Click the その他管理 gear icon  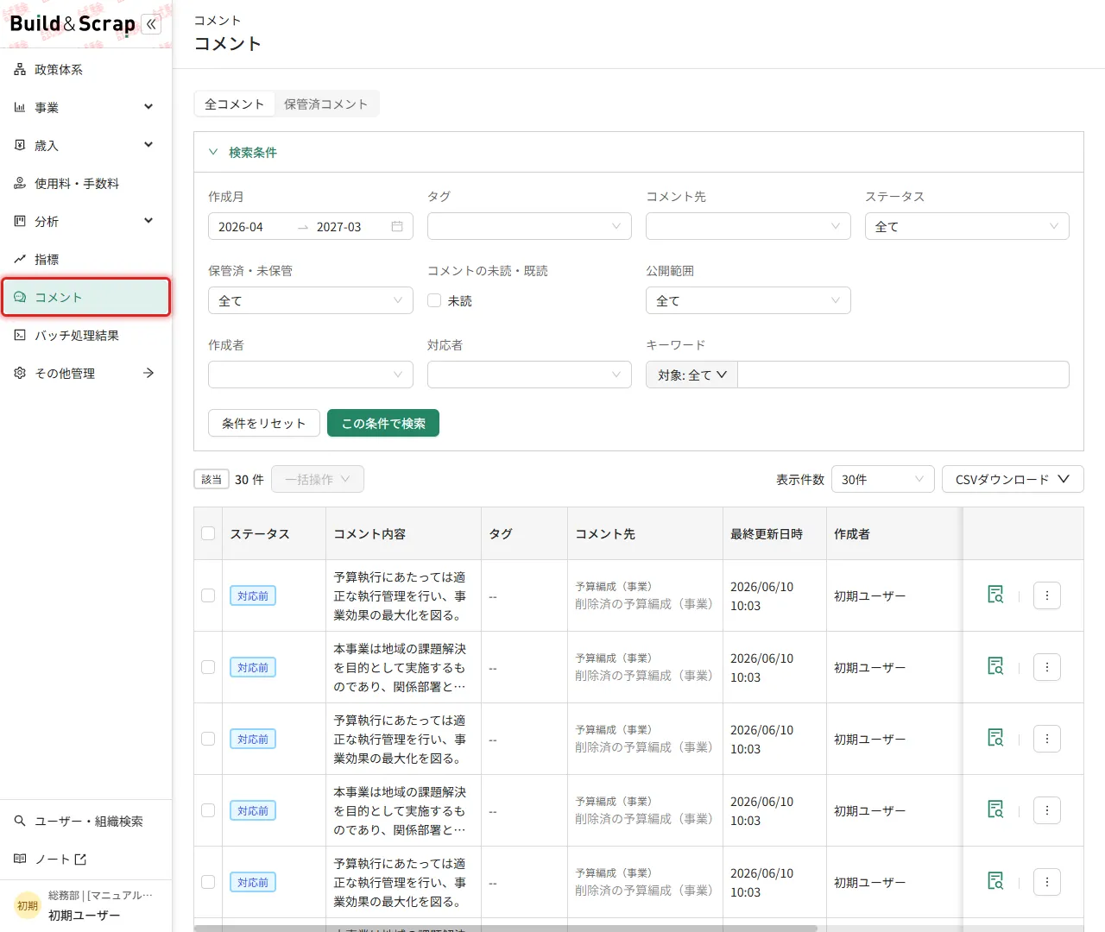(x=20, y=374)
